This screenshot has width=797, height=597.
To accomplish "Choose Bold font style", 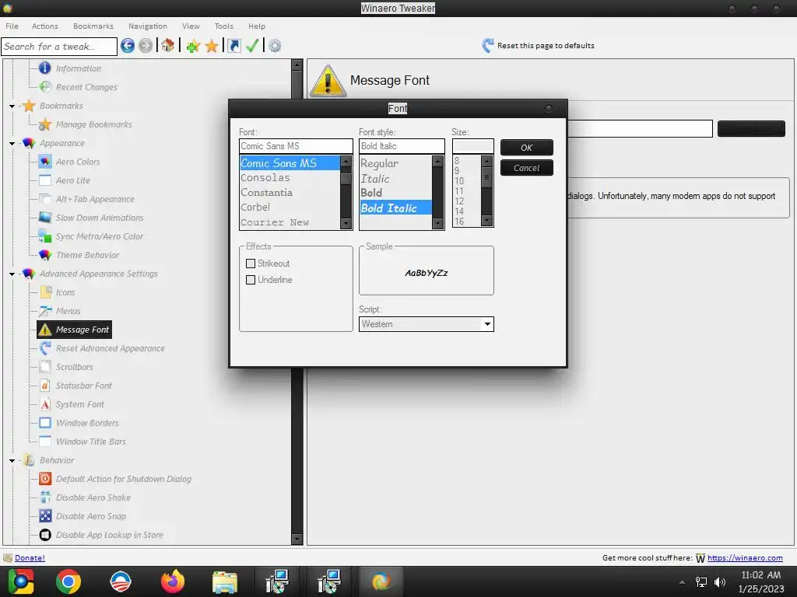I will (395, 193).
